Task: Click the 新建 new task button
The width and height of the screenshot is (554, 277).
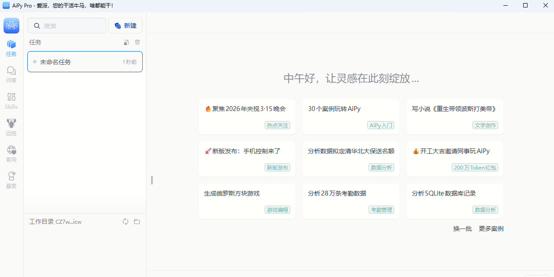Action: [x=125, y=25]
